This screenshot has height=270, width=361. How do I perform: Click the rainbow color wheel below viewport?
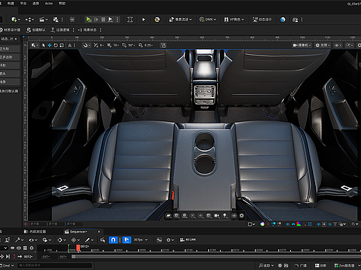(262, 224)
